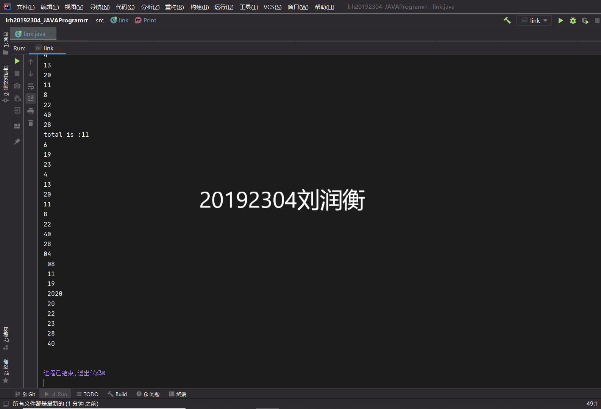Image resolution: width=601 pixels, height=409 pixels.
Task: Toggle scroll to end of console
Action: [31, 98]
